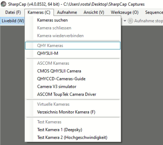Select Test Kamera 2 (Hochgeschwindigkeit)
The image size is (163, 145).
pos(73,137)
